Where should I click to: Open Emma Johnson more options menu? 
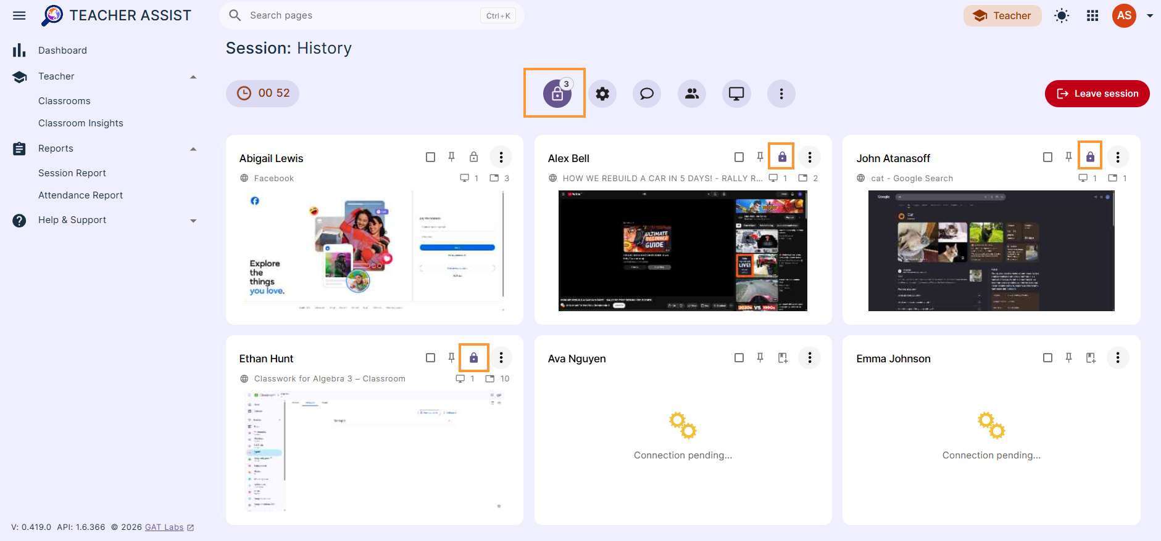[1118, 357]
